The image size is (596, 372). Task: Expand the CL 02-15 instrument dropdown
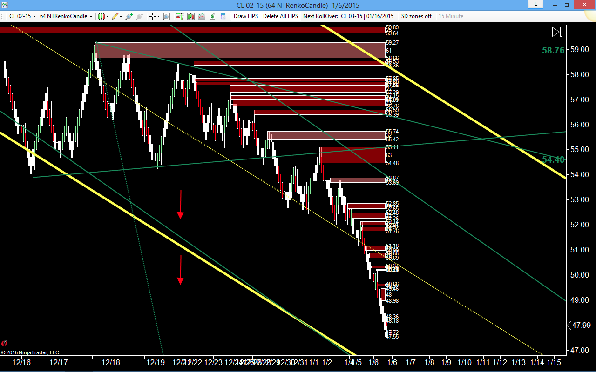pos(23,16)
